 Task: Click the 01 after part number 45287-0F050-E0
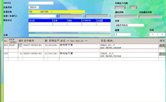46,54
